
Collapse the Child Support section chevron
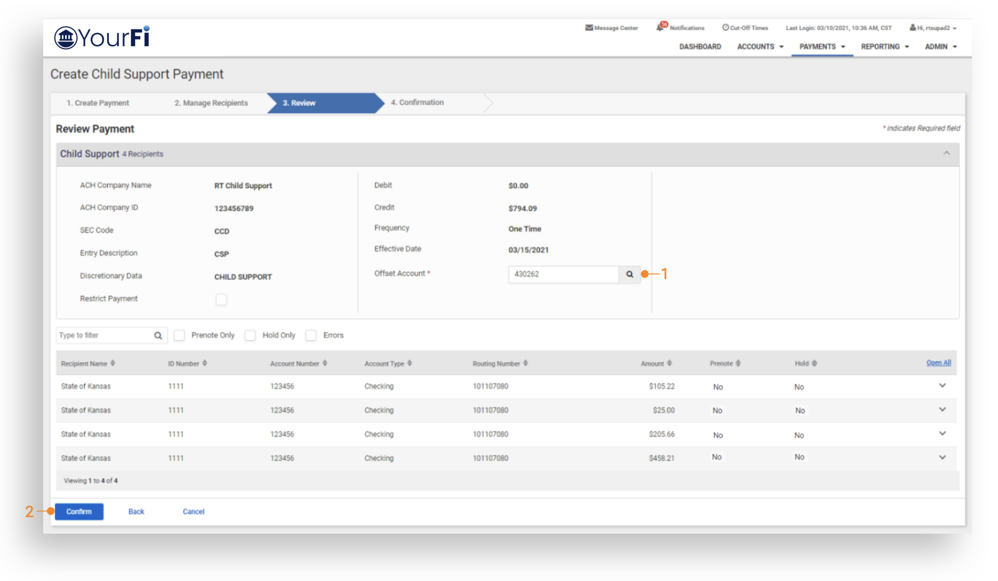(947, 153)
